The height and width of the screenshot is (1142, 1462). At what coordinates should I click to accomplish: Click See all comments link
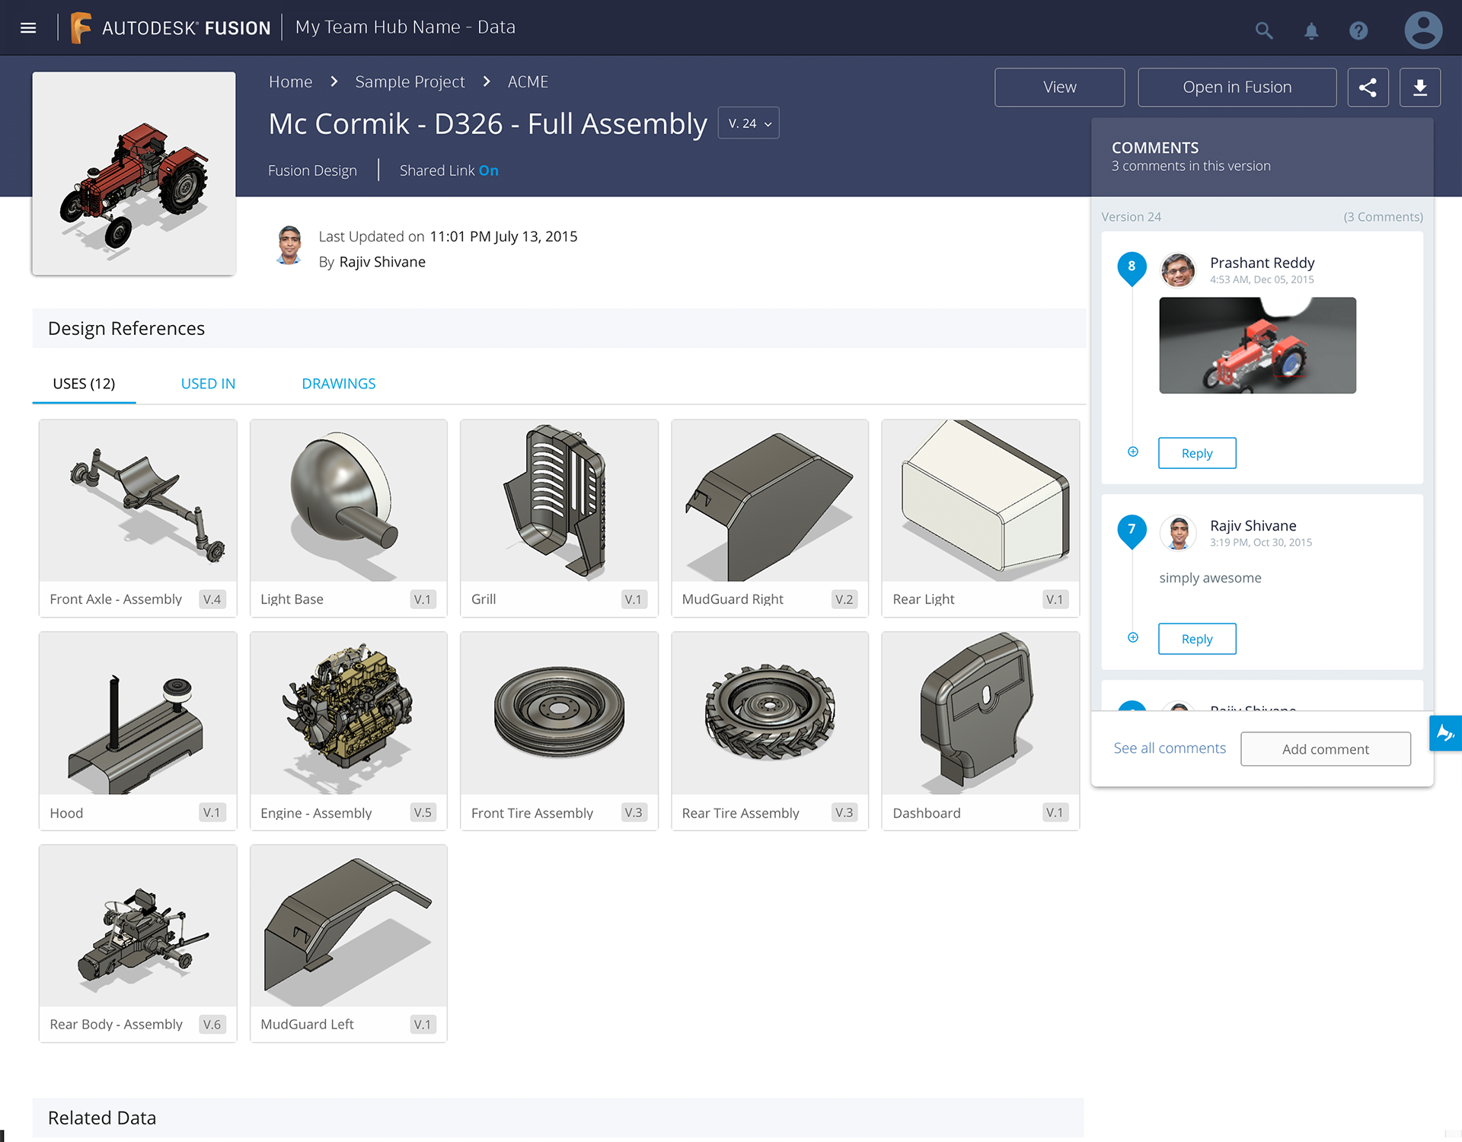click(x=1170, y=748)
